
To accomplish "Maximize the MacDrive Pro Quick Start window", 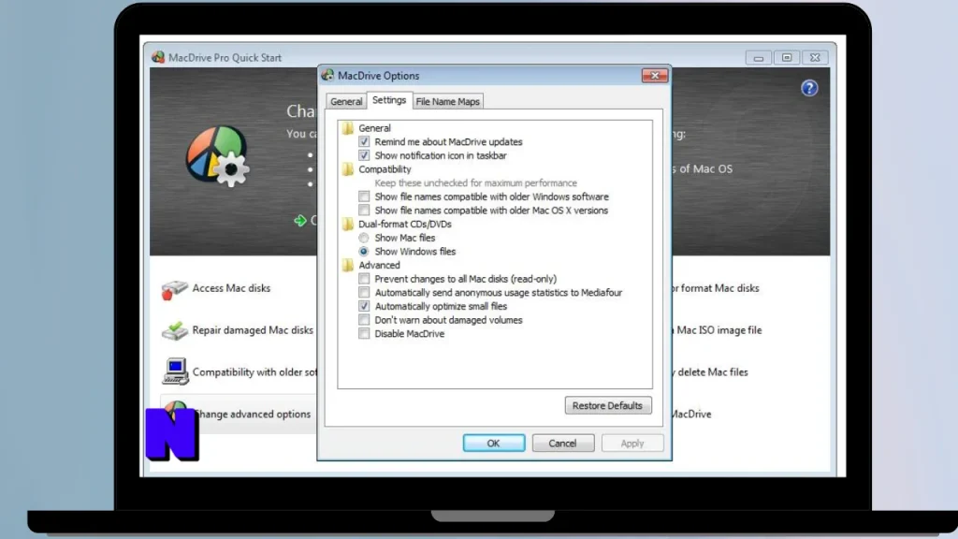I will click(787, 57).
